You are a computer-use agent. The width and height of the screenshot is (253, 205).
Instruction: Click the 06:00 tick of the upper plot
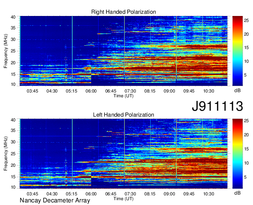pyautogui.click(x=91, y=91)
